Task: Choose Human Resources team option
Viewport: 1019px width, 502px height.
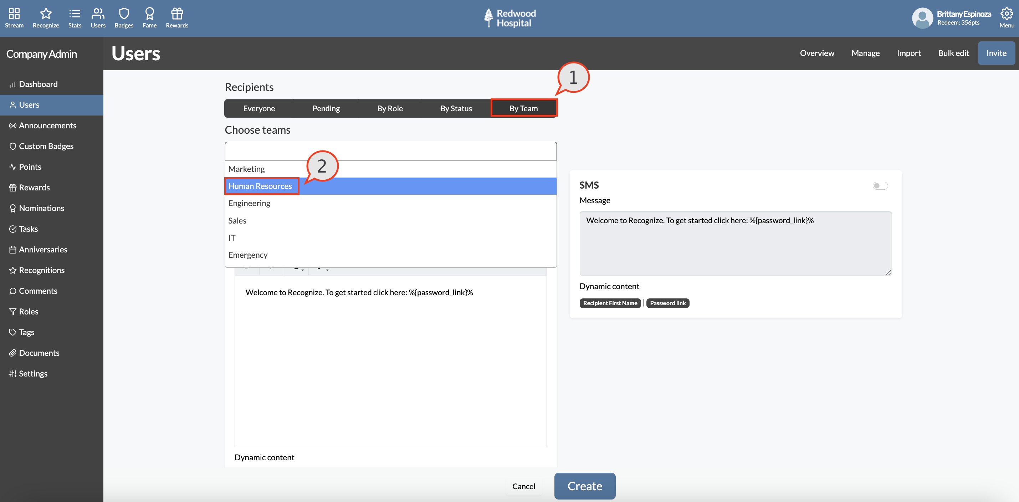Action: point(390,186)
